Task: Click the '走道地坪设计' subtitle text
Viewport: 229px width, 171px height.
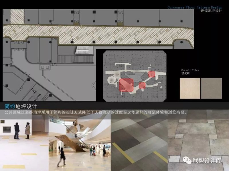Action: pyautogui.click(x=211, y=11)
